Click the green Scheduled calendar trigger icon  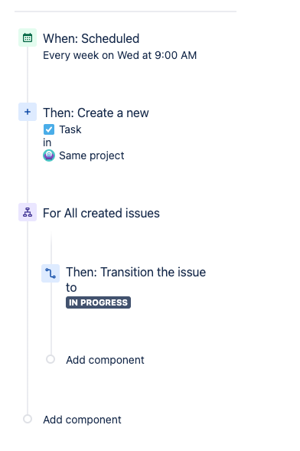point(28,38)
